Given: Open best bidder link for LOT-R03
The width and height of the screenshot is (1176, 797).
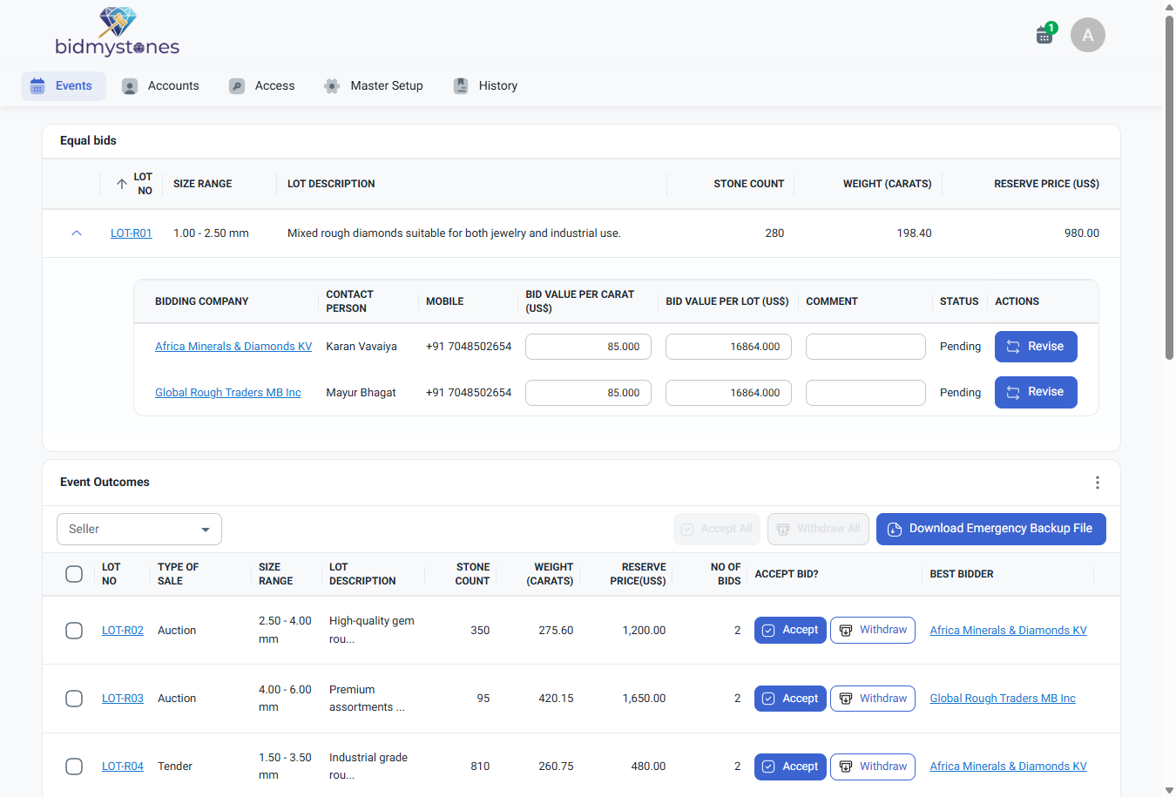Looking at the screenshot, I should [1003, 699].
